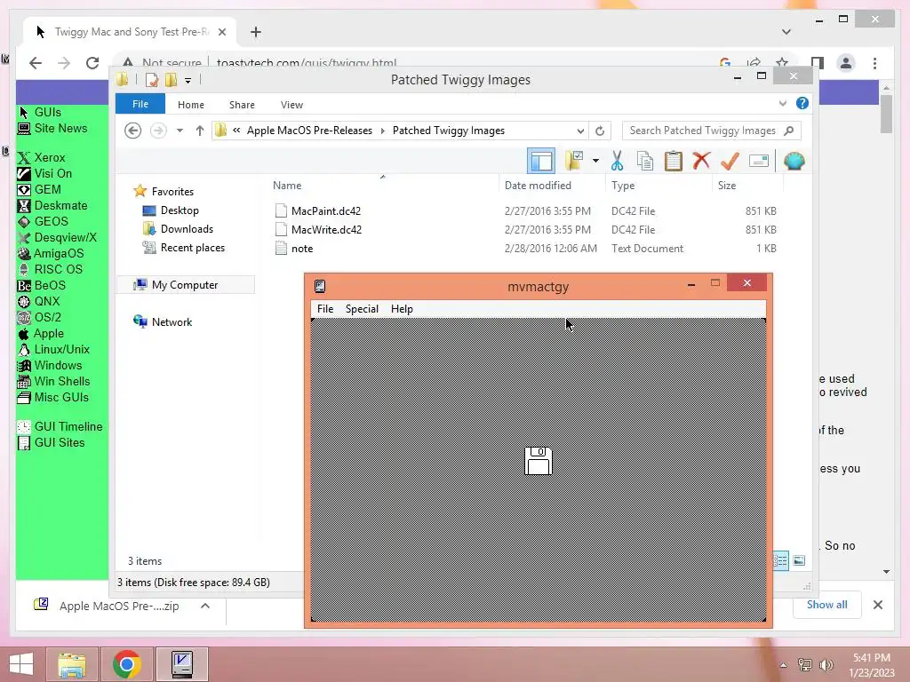
Task: Switch to details view icon
Action: click(x=780, y=560)
